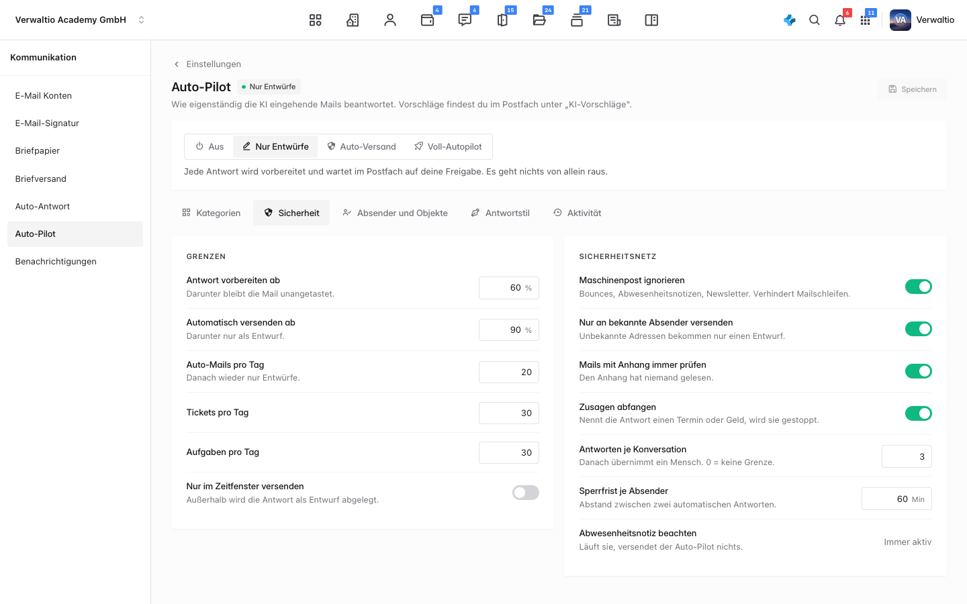Image resolution: width=967 pixels, height=604 pixels.
Task: Click the Antworten je Konversation field
Action: pyautogui.click(x=907, y=457)
